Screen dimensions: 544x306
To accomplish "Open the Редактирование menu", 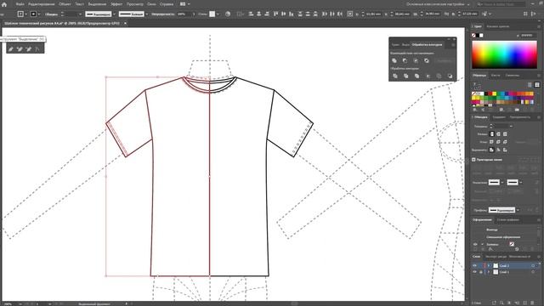I will pyautogui.click(x=42, y=4).
